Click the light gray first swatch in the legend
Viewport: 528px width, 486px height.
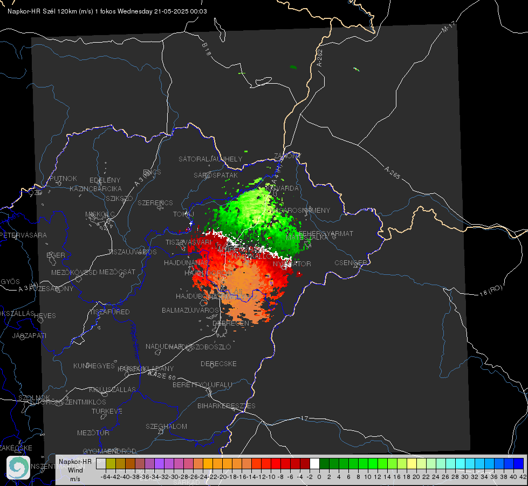pos(101,463)
